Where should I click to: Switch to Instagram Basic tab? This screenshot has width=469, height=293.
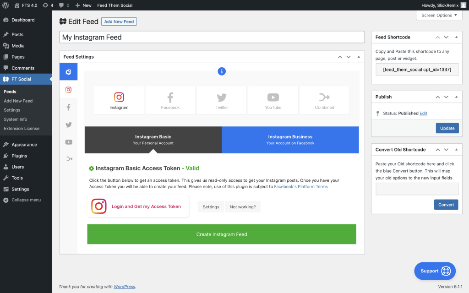tap(153, 140)
